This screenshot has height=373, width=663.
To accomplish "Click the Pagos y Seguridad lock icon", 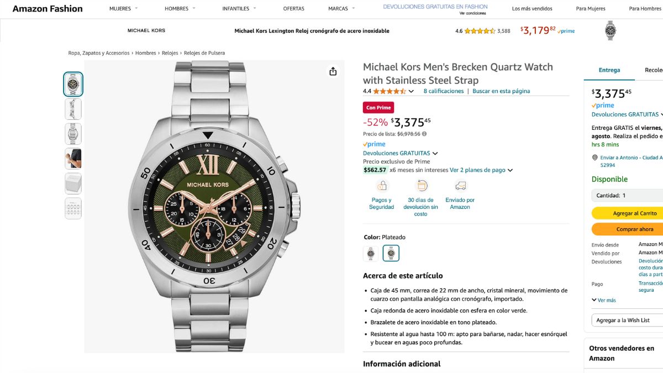I will pyautogui.click(x=382, y=186).
